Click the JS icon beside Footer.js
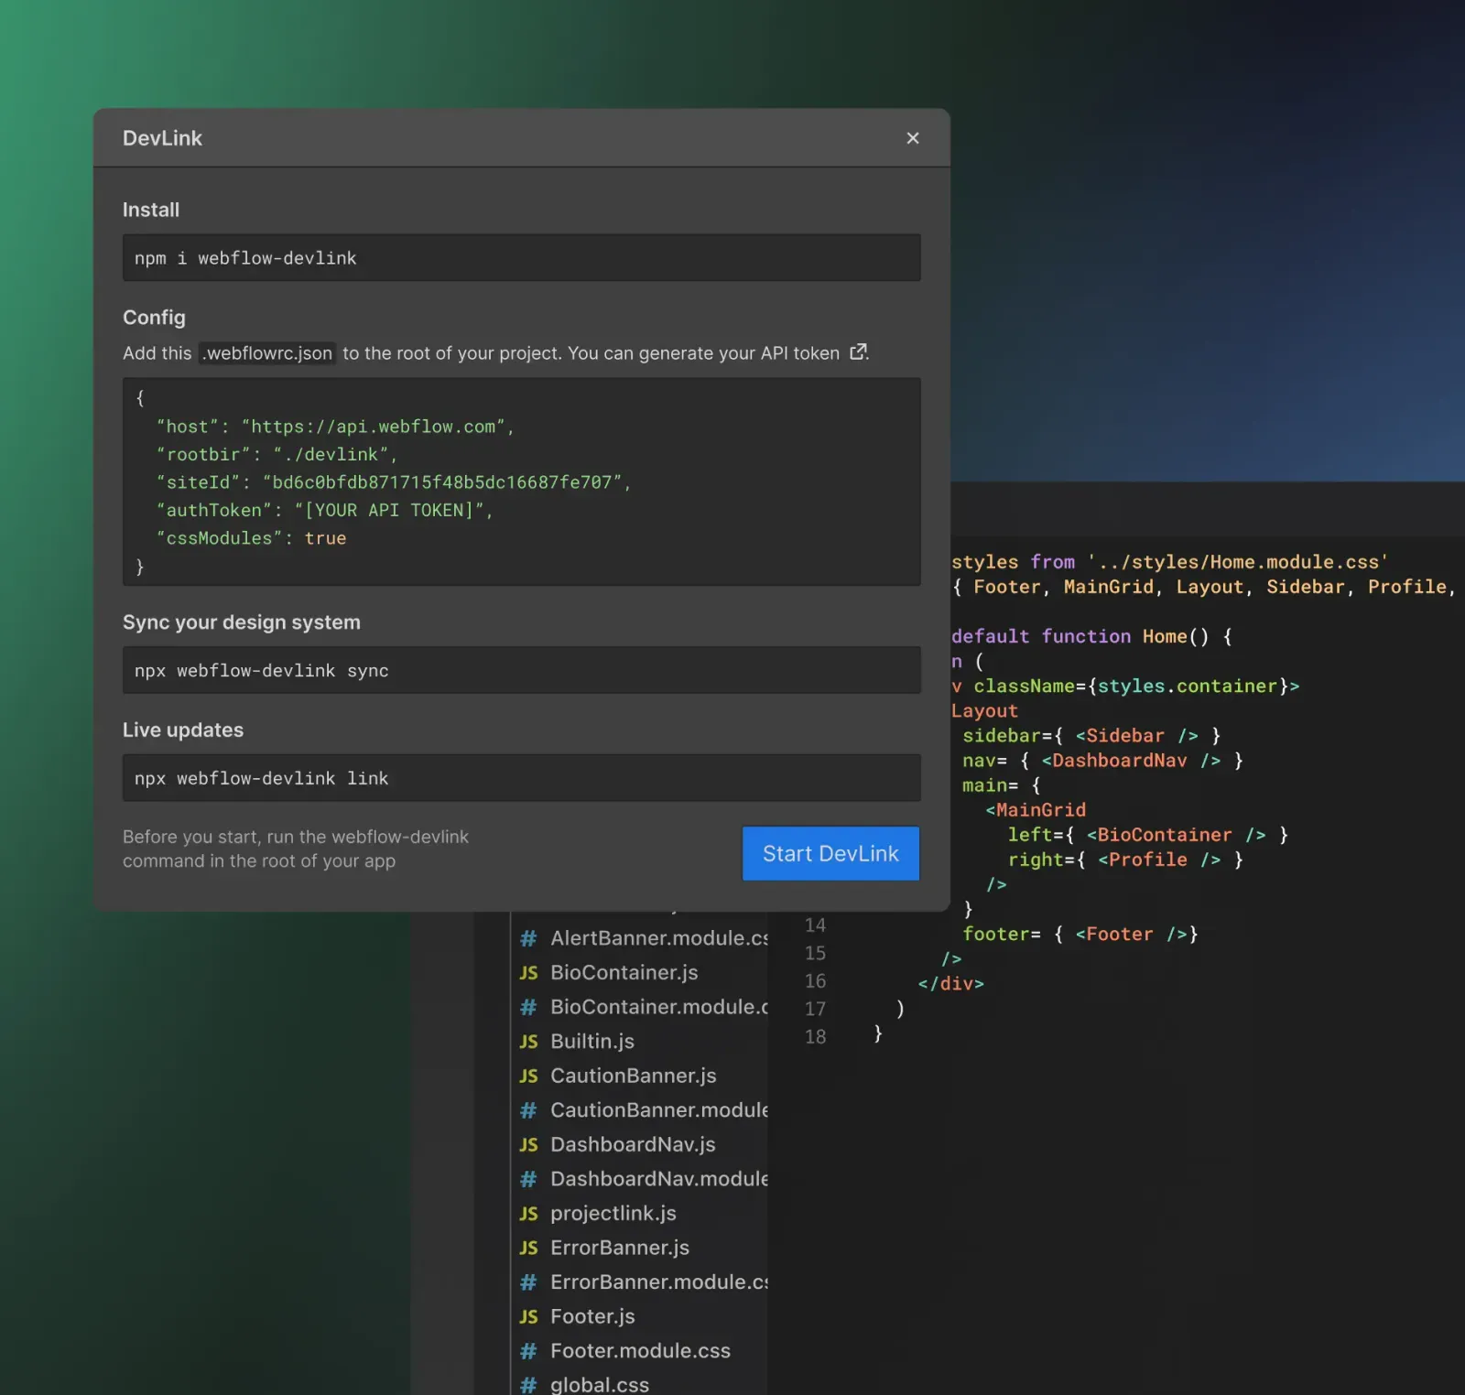Screen dimensions: 1465x1395 coord(528,1316)
